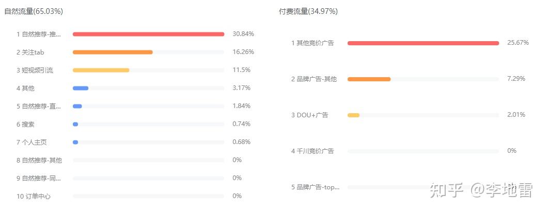Click the 自然流量 (65.03%) section header
This screenshot has width=547, height=213.
pos(34,11)
